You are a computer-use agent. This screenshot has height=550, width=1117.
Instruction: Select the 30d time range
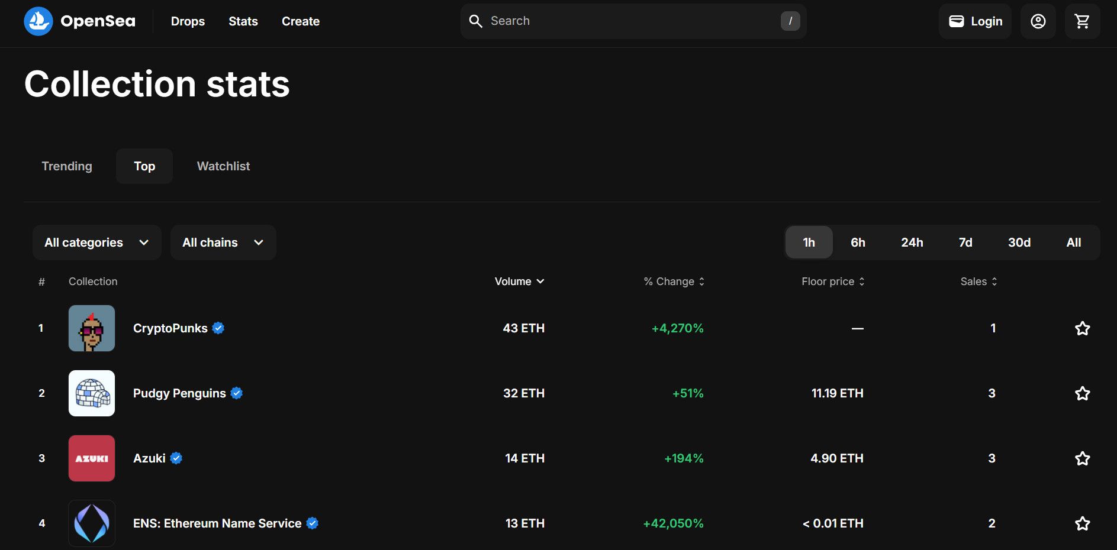pos(1019,242)
